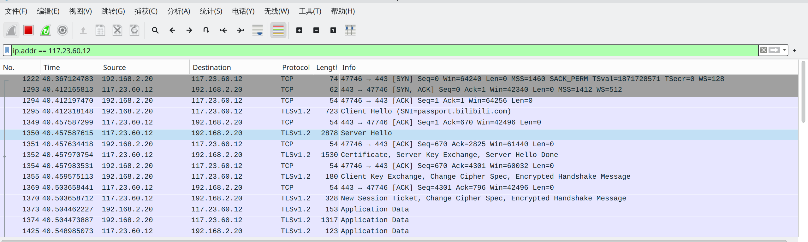Open the 跳转(G) menu
This screenshot has height=242, width=808.
[x=113, y=11]
